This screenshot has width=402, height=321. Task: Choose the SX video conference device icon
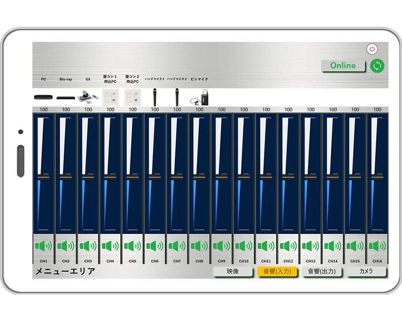coord(88,96)
